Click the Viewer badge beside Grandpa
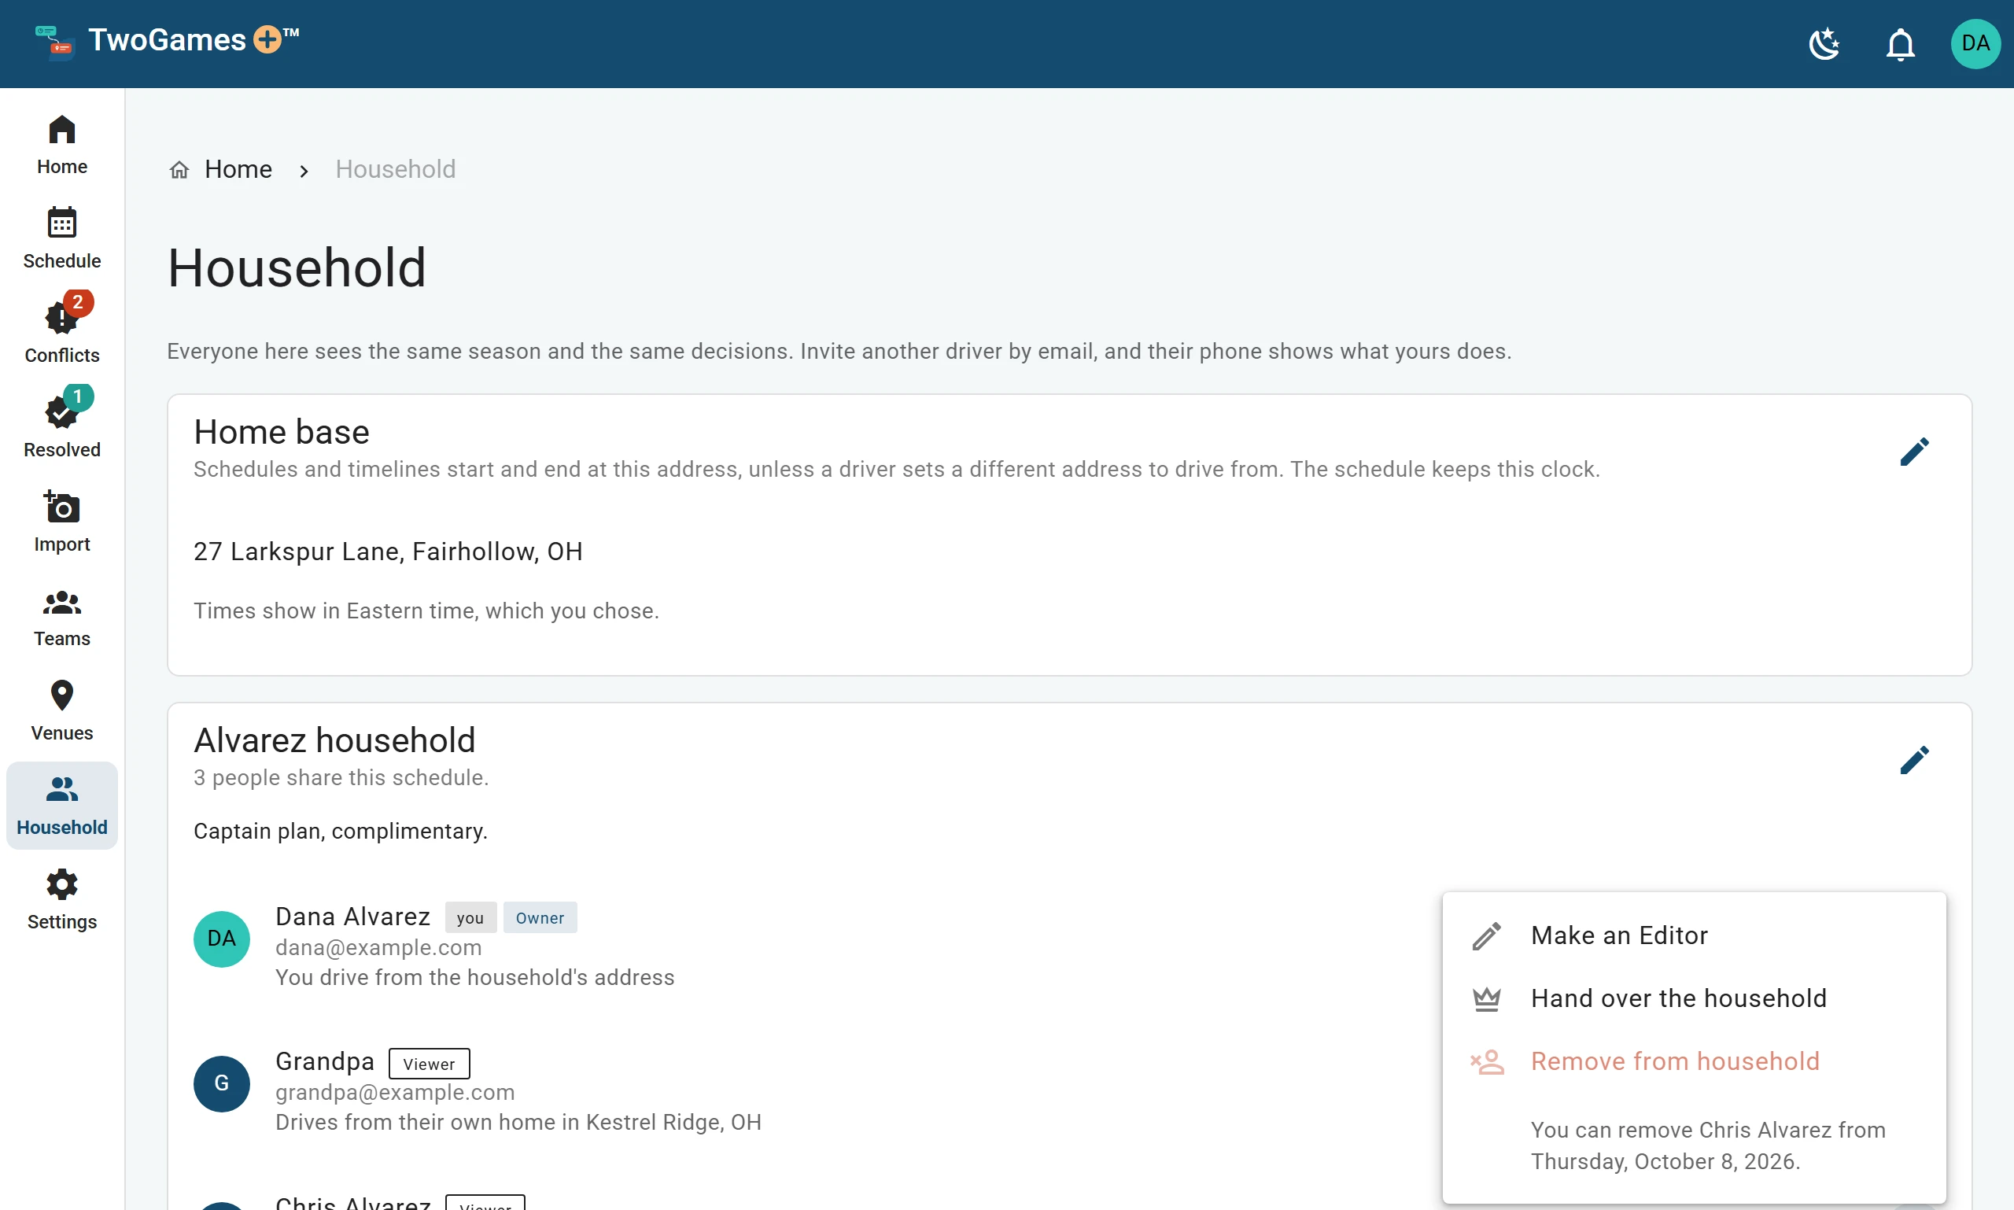2014x1210 pixels. [x=429, y=1064]
